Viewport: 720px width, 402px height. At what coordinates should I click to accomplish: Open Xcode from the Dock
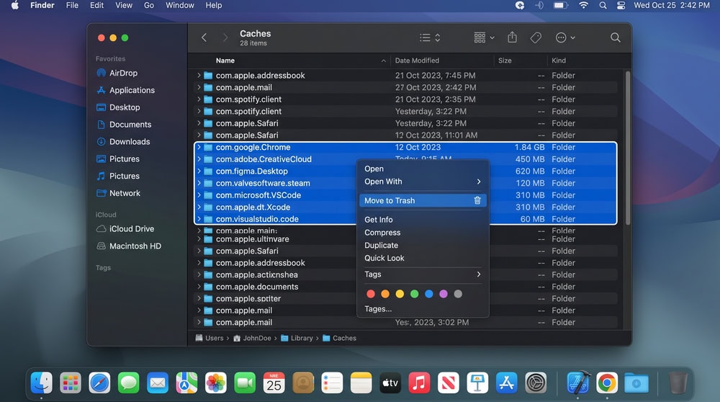click(577, 383)
